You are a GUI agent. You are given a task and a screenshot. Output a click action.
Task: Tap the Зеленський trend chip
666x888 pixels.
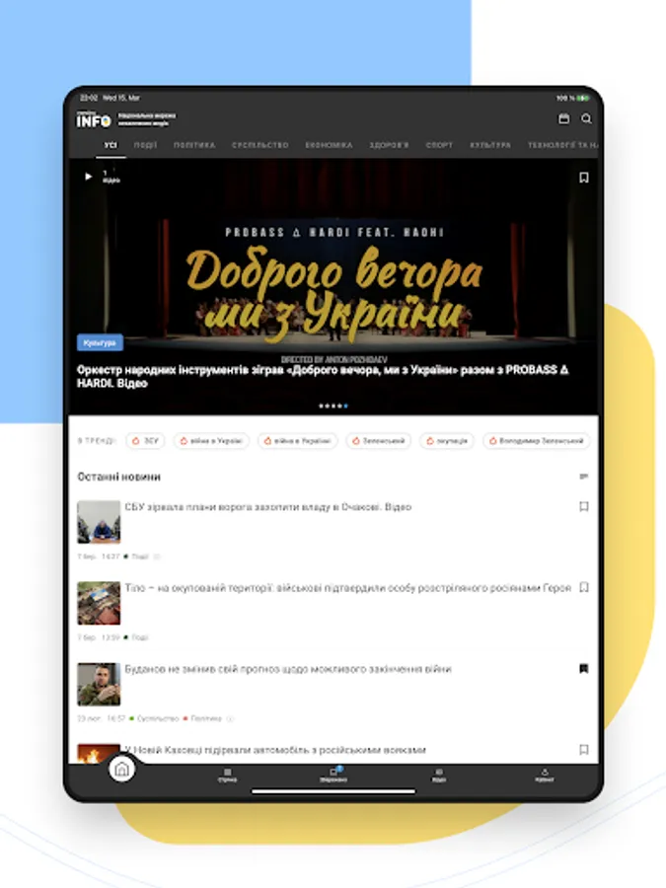(378, 441)
